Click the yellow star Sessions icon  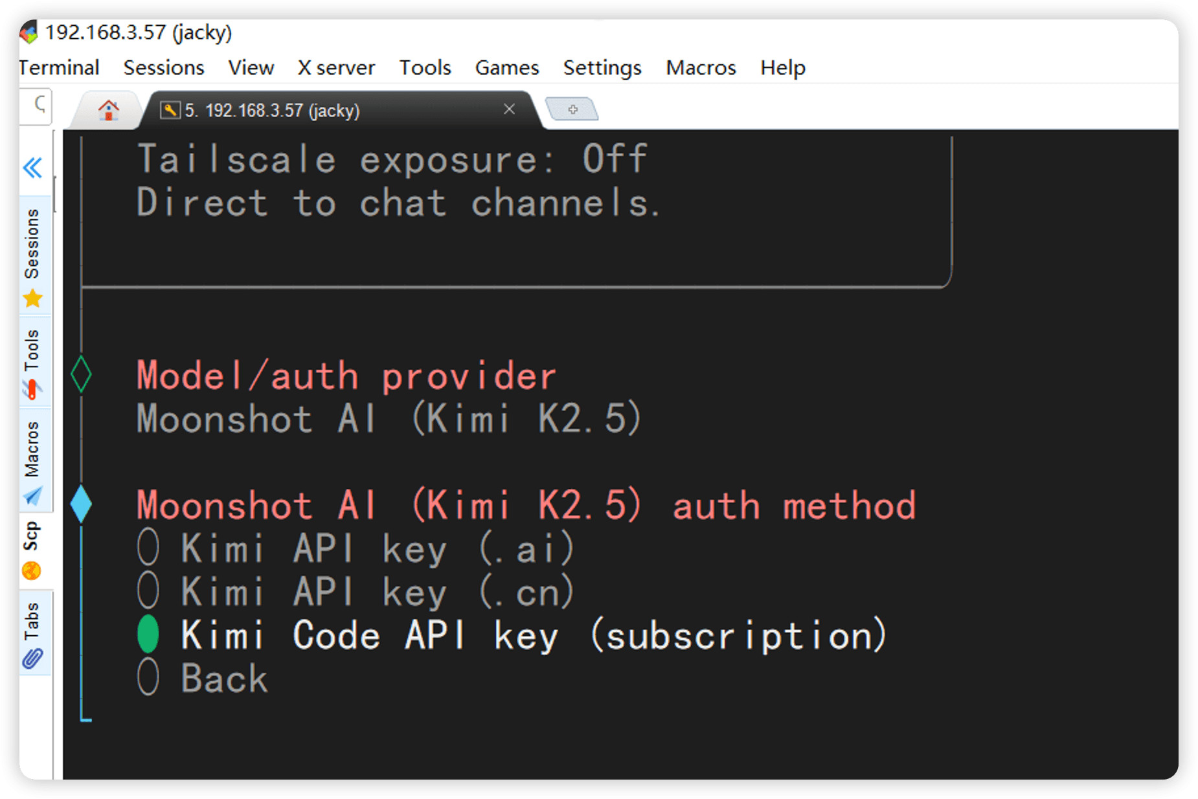tap(32, 298)
